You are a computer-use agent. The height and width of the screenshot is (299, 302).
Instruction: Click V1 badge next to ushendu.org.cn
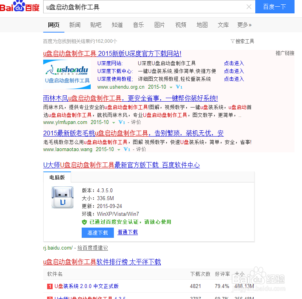click(179, 87)
